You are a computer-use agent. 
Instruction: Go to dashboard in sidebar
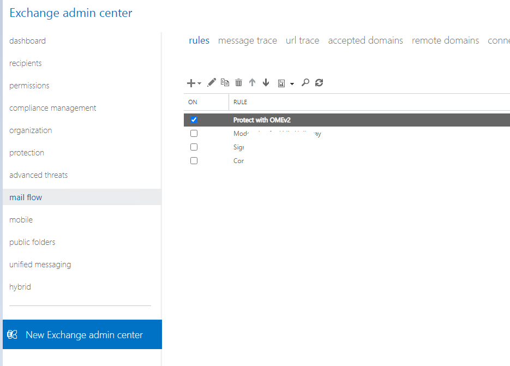pyautogui.click(x=27, y=41)
